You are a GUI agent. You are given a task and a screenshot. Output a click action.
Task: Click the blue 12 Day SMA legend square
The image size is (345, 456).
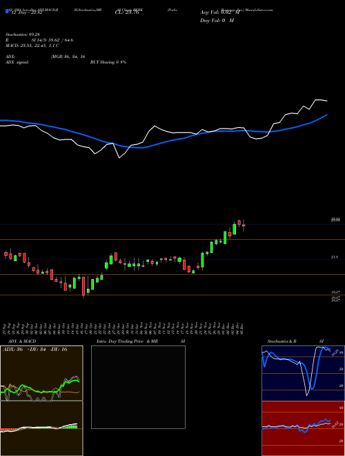pyautogui.click(x=7, y=11)
